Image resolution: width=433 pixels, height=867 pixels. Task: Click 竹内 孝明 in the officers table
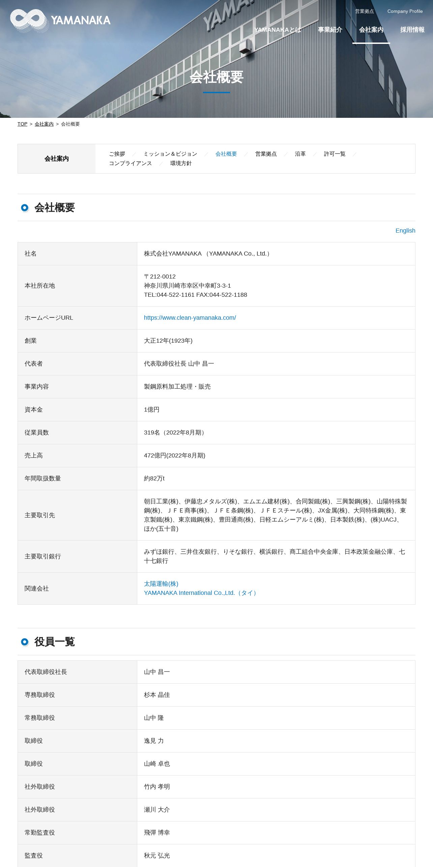157,787
